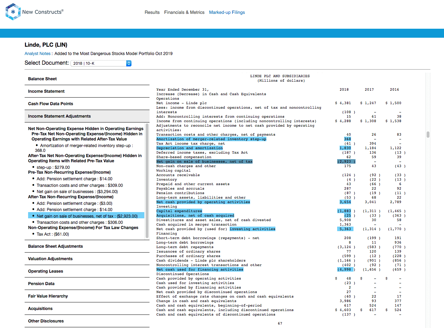This screenshot has height=328, width=444.
Task: Click the filing document scrollbar thumb
Action: 428,135
